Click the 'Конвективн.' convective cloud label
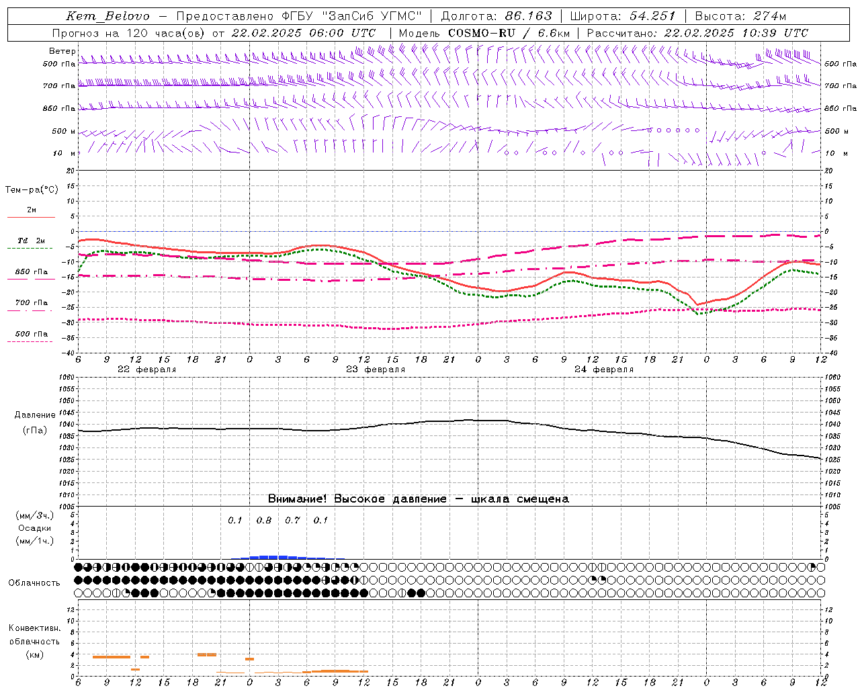The image size is (860, 688). pyautogui.click(x=34, y=628)
